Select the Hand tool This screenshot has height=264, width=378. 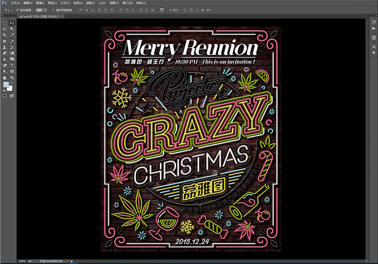point(5,78)
